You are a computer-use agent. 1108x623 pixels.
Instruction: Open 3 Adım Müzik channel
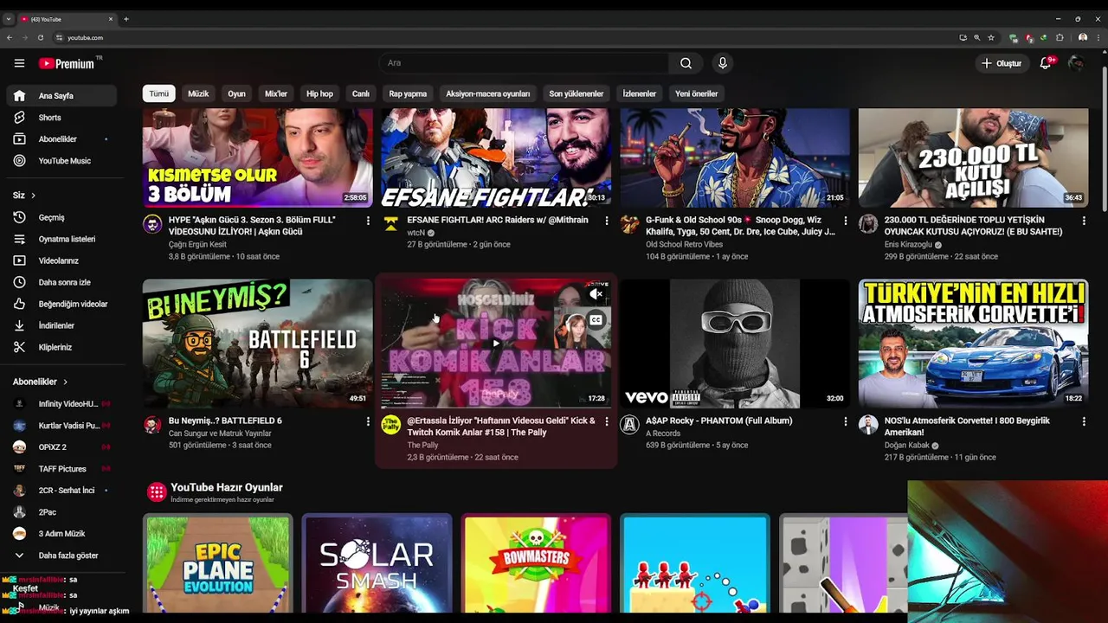pyautogui.click(x=61, y=534)
